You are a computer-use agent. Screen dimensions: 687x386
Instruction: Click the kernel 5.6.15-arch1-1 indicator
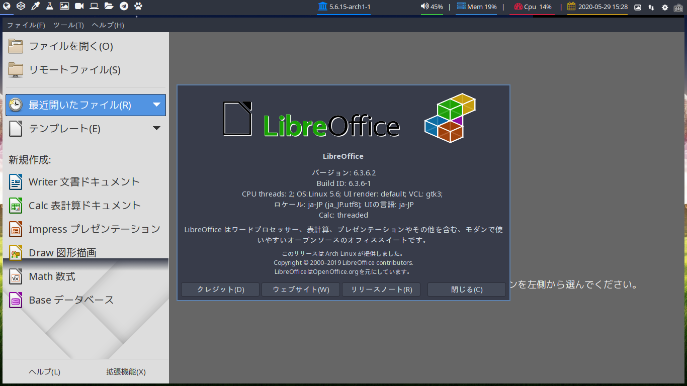coord(344,7)
